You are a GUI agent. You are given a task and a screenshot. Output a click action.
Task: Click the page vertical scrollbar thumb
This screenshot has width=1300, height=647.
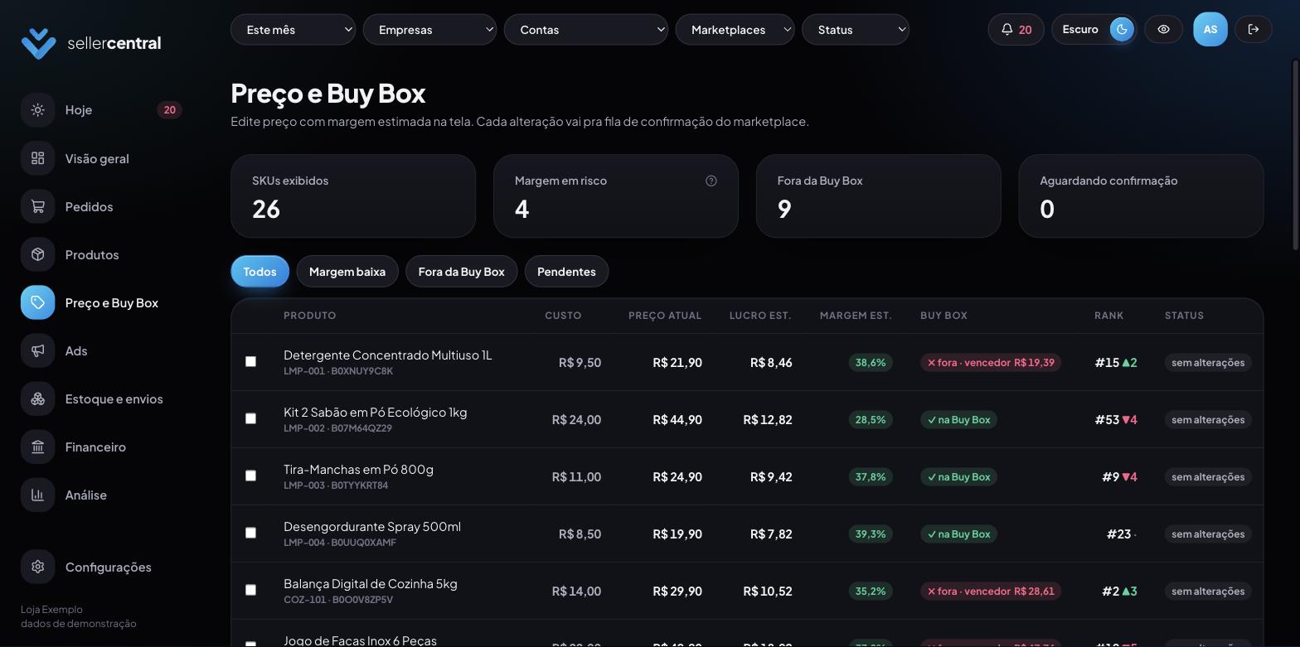(1296, 154)
